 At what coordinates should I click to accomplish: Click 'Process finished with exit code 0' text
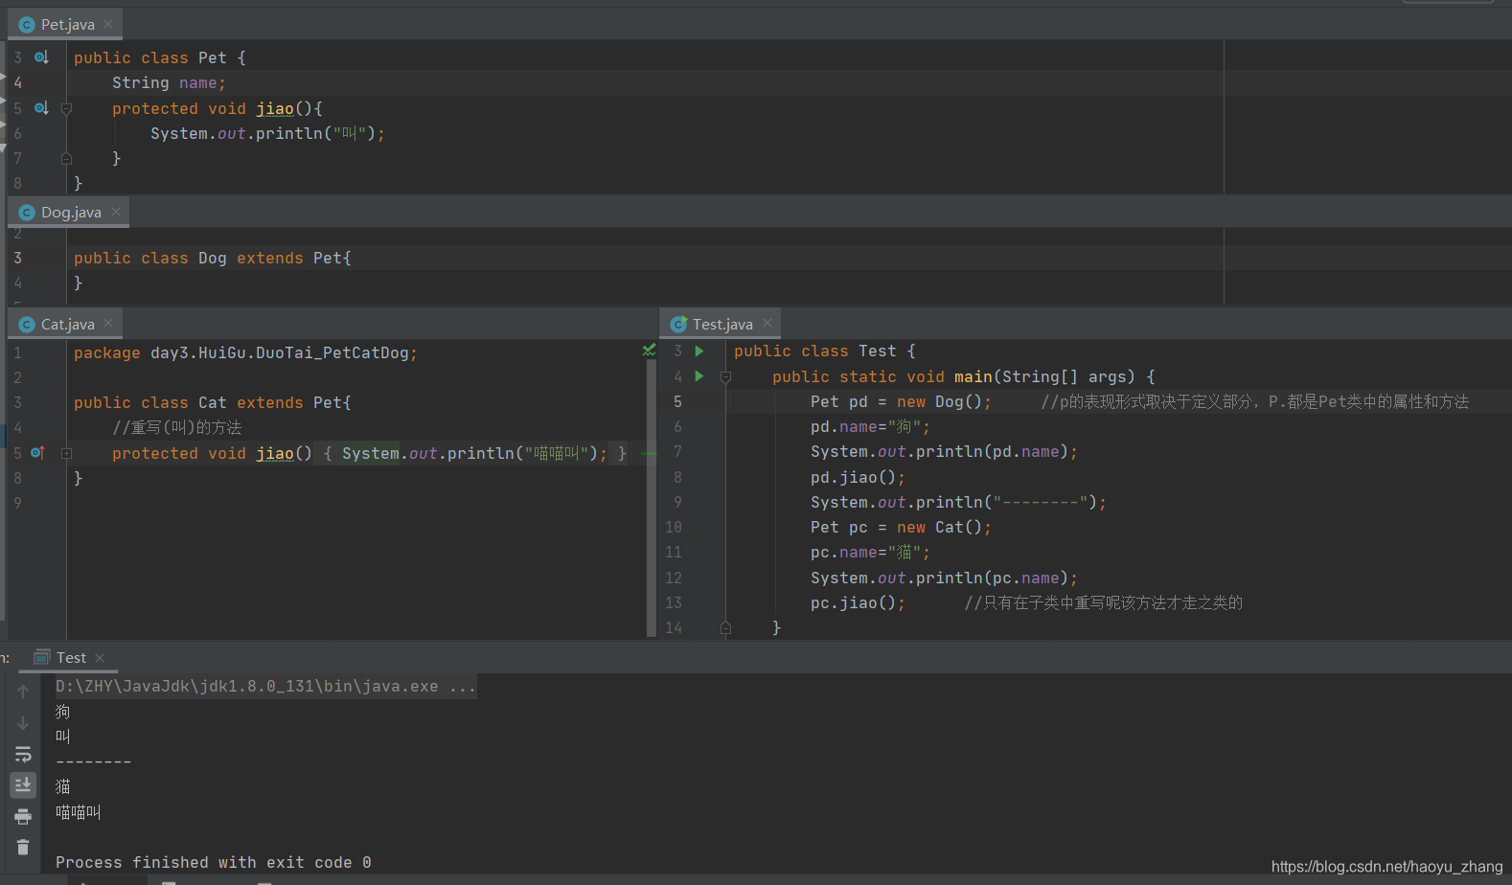[x=213, y=863]
